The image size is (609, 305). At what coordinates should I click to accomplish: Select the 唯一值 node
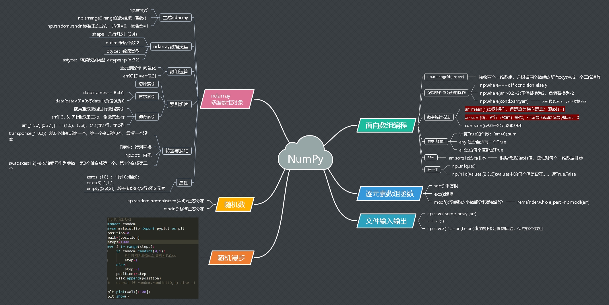point(432,170)
